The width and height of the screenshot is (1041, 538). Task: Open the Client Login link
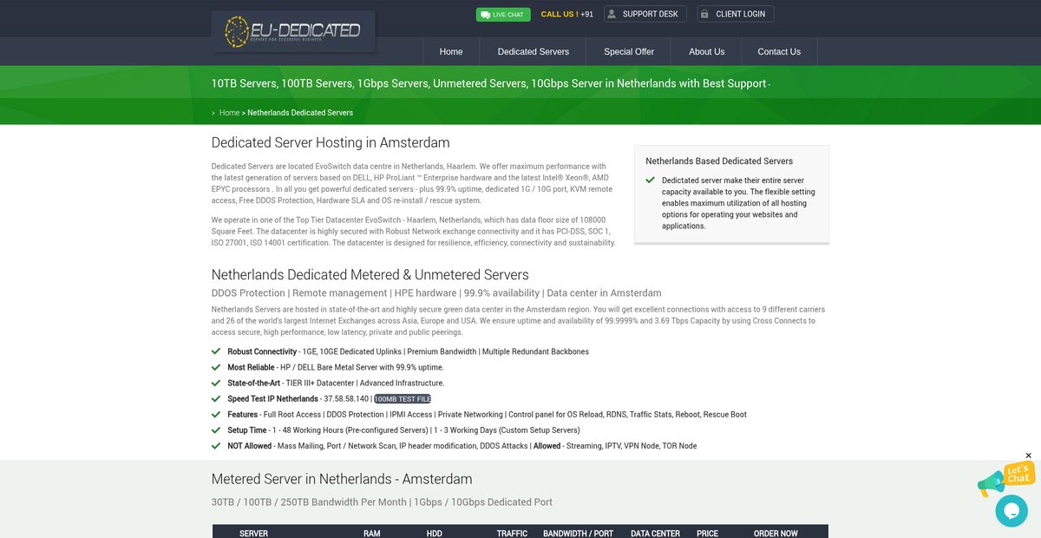[736, 14]
